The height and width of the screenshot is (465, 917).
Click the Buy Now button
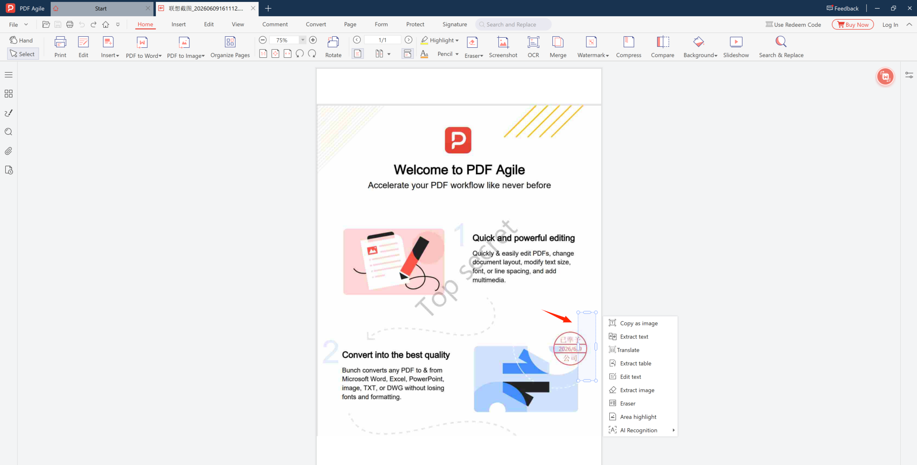tap(852, 24)
